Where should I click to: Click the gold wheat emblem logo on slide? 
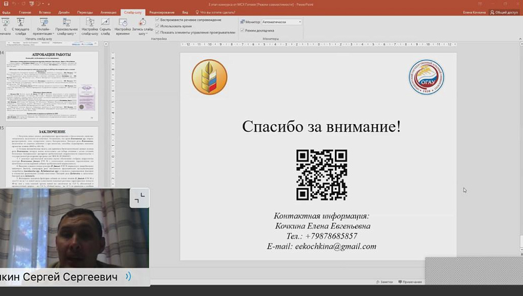click(x=210, y=77)
